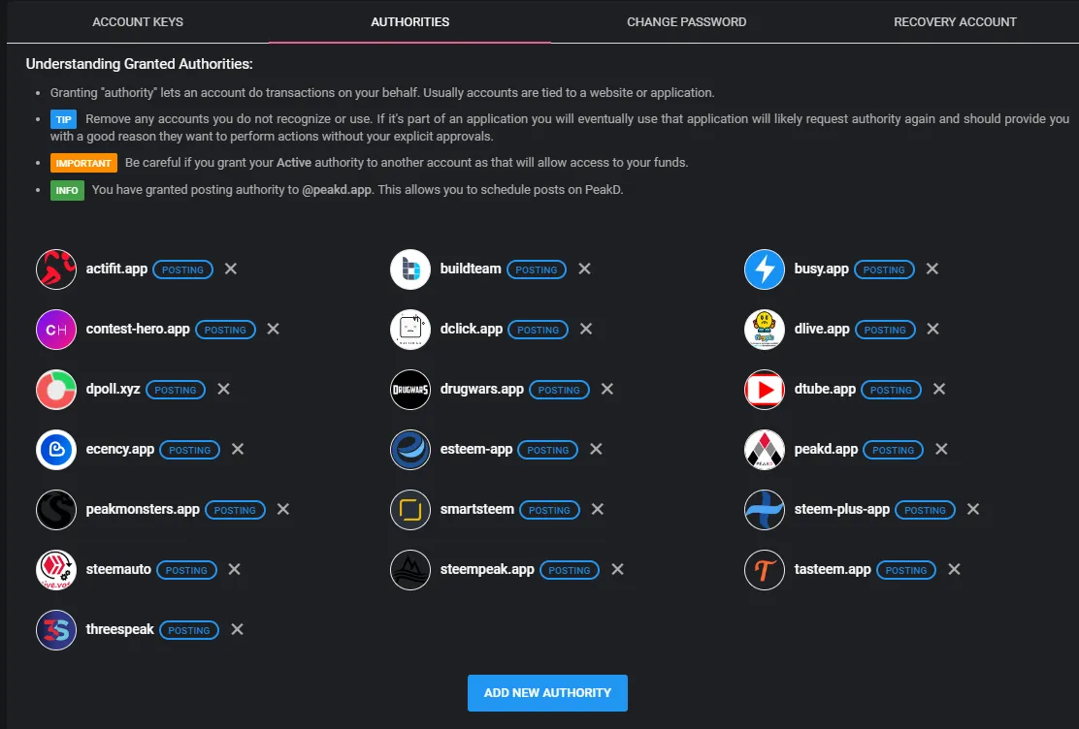Open the steemauto account name link
This screenshot has height=729, width=1079.
pos(118,569)
